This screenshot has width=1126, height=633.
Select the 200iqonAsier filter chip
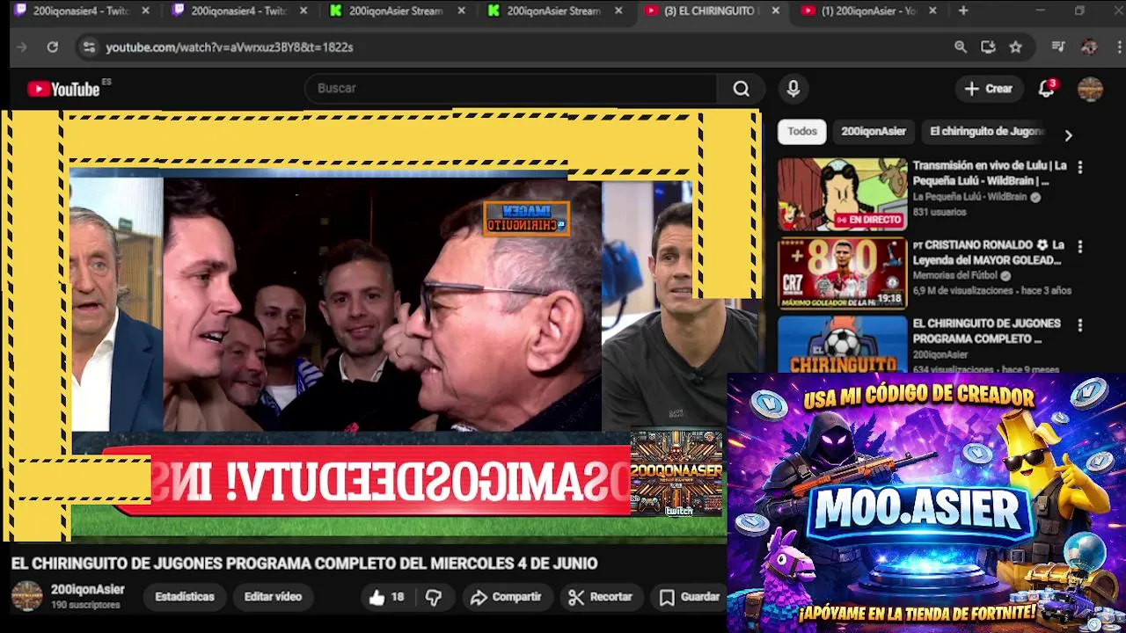click(874, 131)
